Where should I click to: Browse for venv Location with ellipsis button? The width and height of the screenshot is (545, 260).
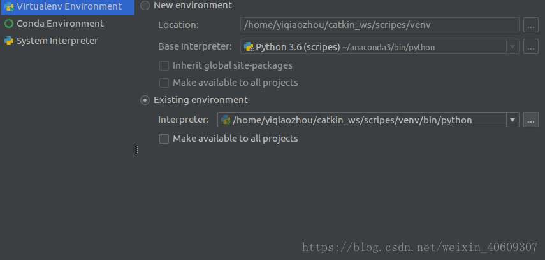pos(531,25)
